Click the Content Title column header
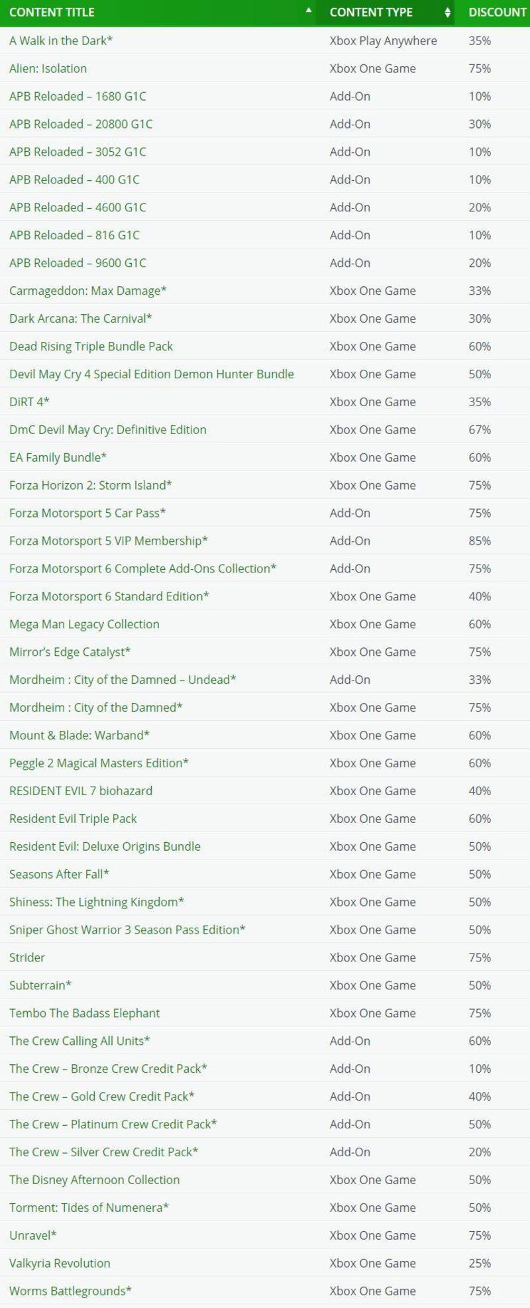Image resolution: width=530 pixels, height=1308 pixels. coord(52,13)
